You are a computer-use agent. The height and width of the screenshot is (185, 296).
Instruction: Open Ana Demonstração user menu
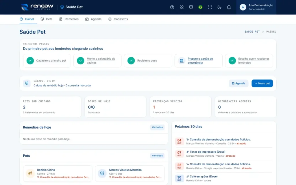click(256, 7)
